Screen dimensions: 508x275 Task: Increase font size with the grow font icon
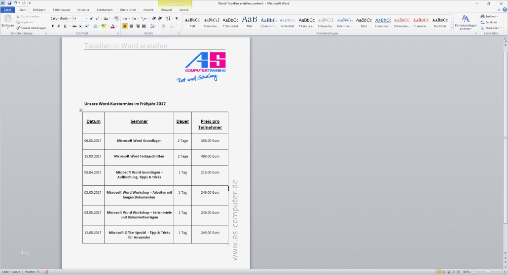point(91,19)
